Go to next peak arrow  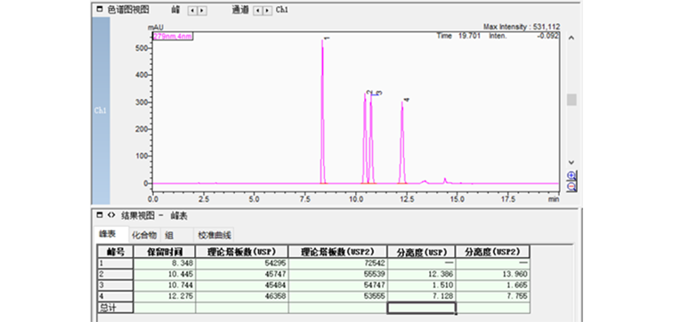[x=202, y=11]
